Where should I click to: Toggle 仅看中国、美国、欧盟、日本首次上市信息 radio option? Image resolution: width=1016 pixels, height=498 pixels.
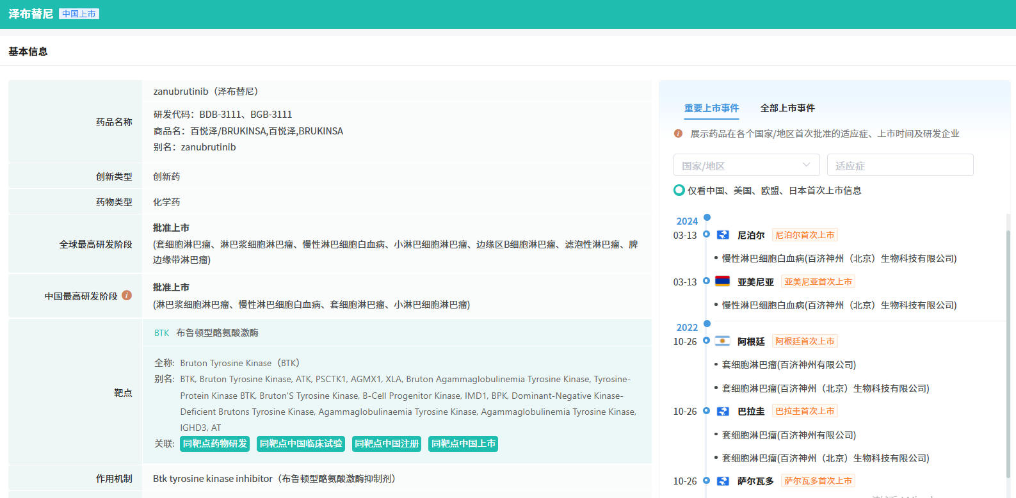[679, 190]
